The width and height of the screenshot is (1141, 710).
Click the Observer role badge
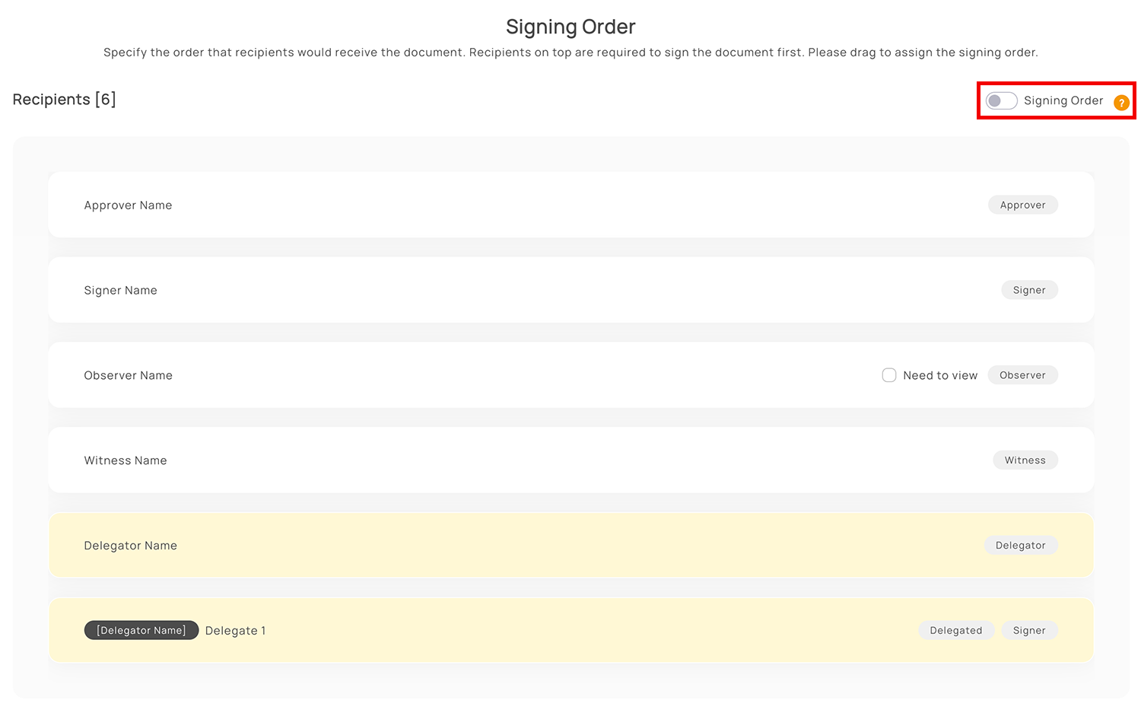[x=1023, y=375]
